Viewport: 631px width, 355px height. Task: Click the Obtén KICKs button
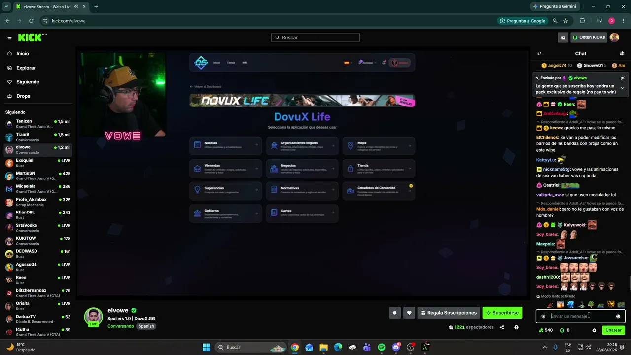point(589,37)
